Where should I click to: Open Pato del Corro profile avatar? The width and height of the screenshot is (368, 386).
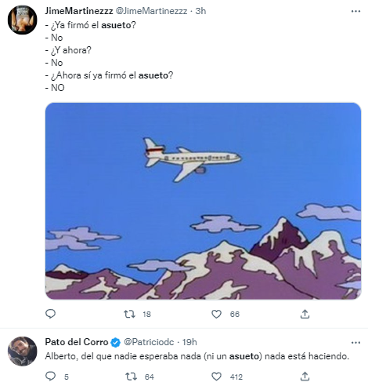[x=23, y=351]
